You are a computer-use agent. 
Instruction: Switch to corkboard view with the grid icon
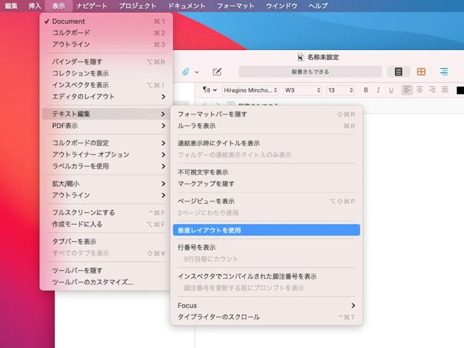coord(421,71)
